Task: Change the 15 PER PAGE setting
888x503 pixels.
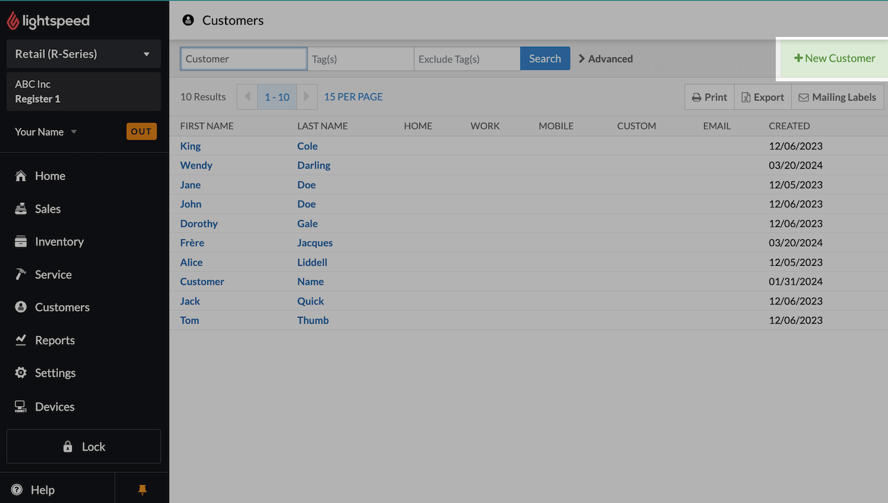Action: [353, 97]
